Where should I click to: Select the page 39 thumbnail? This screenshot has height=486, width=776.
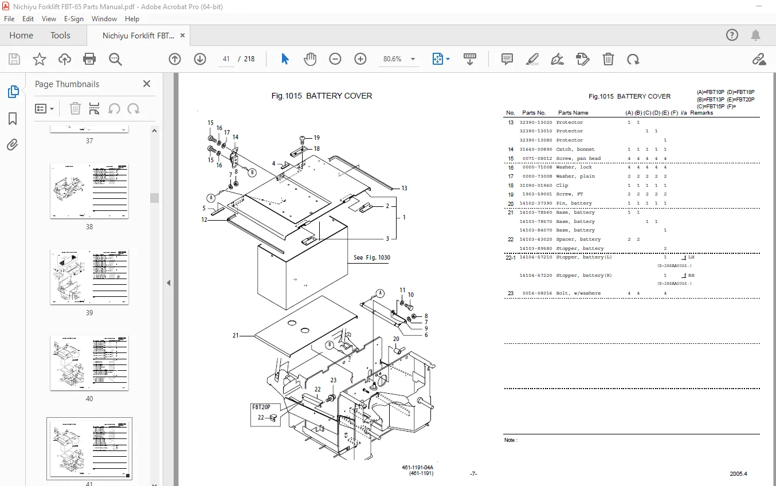(89, 277)
